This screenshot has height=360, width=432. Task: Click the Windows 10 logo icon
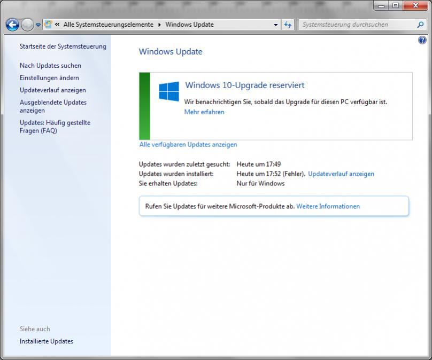(x=169, y=91)
